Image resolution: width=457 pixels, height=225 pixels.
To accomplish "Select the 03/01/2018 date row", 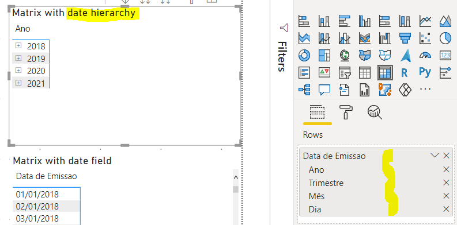I will pos(46,218).
